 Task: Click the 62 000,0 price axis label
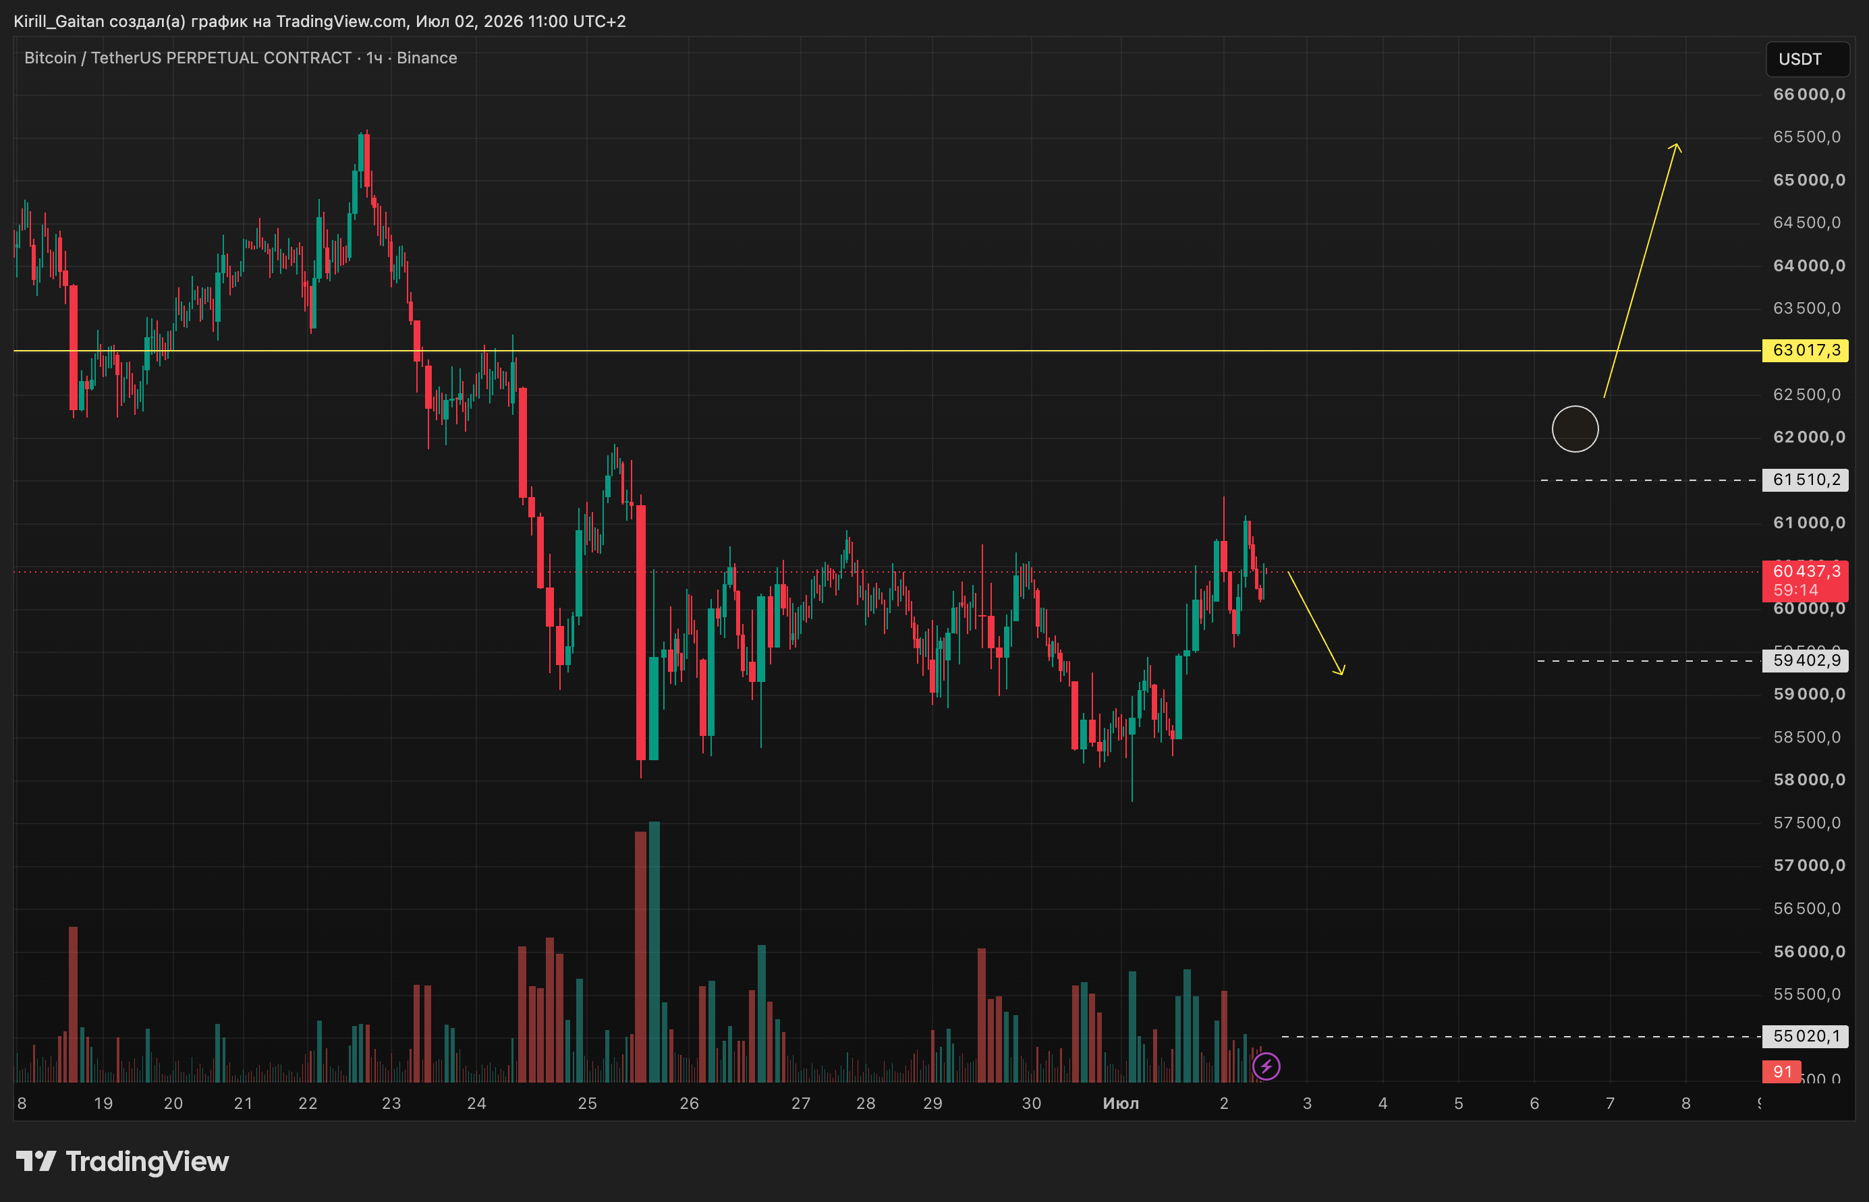[x=1809, y=437]
